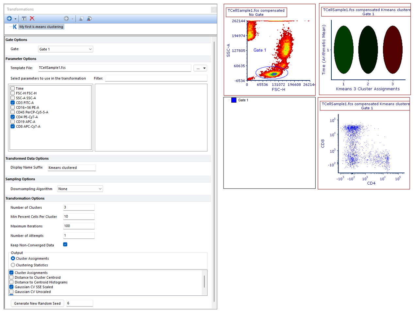The height and width of the screenshot is (314, 414).
Task: Click the Maximum Iterations field
Action: [x=79, y=226]
